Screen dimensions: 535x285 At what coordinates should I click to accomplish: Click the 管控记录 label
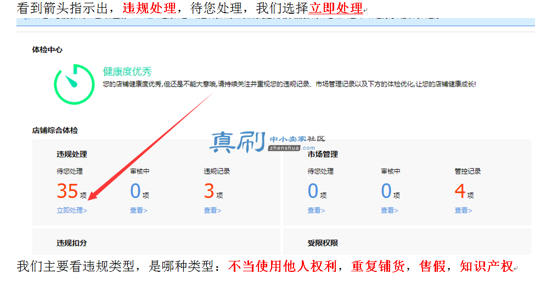click(x=468, y=172)
